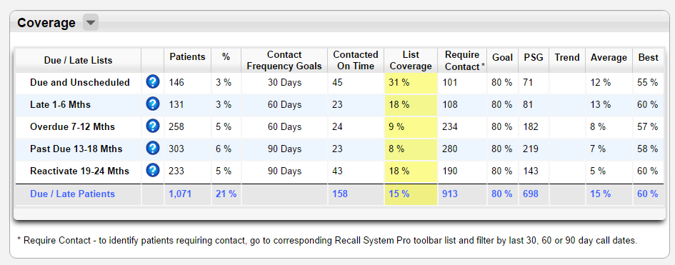Image resolution: width=675 pixels, height=265 pixels.
Task: Click the Require Contact footnote text
Action: pos(327,241)
